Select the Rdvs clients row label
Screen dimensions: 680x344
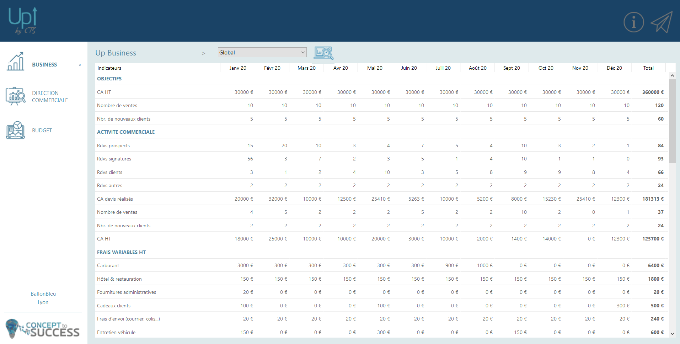[x=109, y=172]
